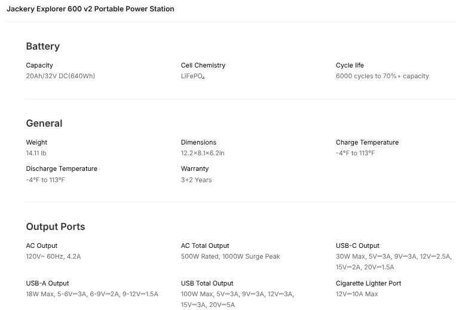Click the Jackery Explorer 600 v2 product title
Viewport: 456px width, 310px height.
[x=90, y=10]
